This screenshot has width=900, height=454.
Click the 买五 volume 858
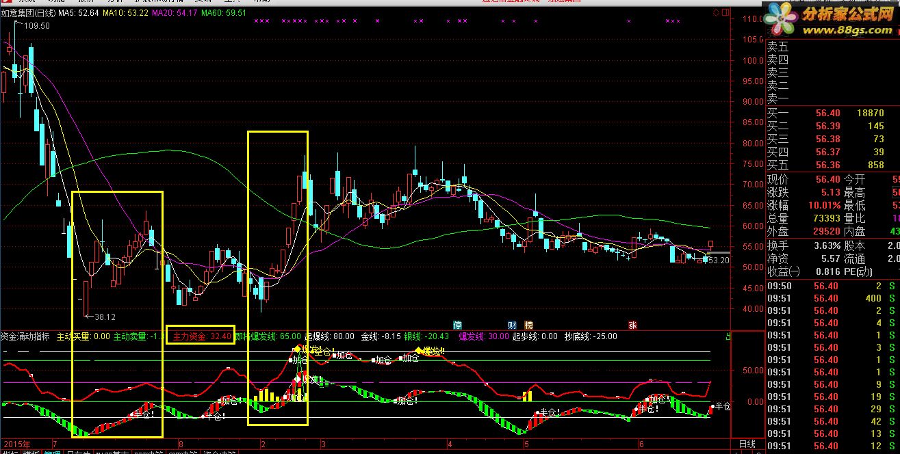coord(876,165)
